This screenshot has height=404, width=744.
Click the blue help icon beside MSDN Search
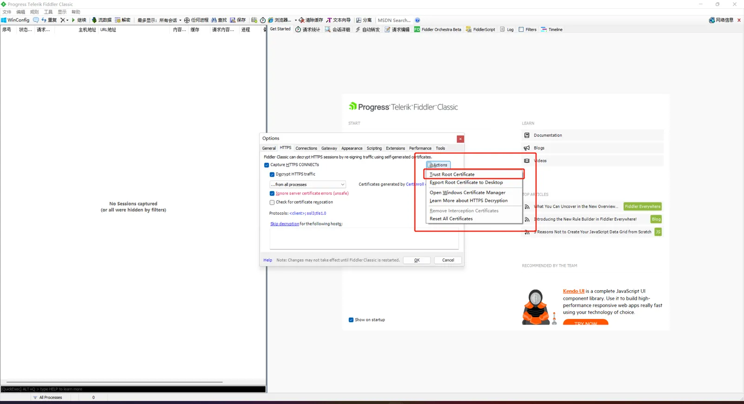pyautogui.click(x=418, y=20)
